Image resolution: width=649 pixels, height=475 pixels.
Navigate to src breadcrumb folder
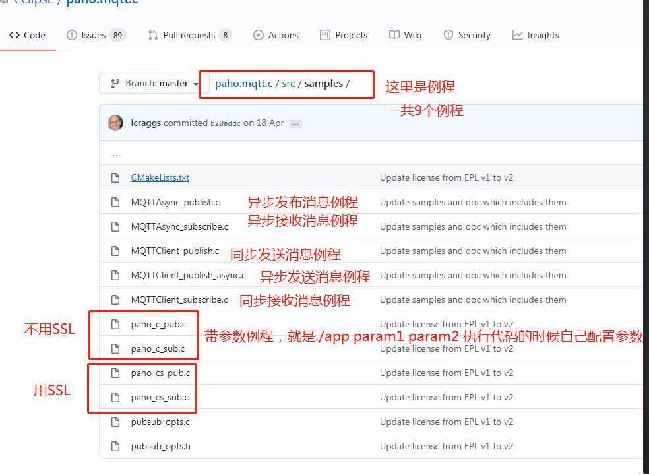pyautogui.click(x=288, y=84)
